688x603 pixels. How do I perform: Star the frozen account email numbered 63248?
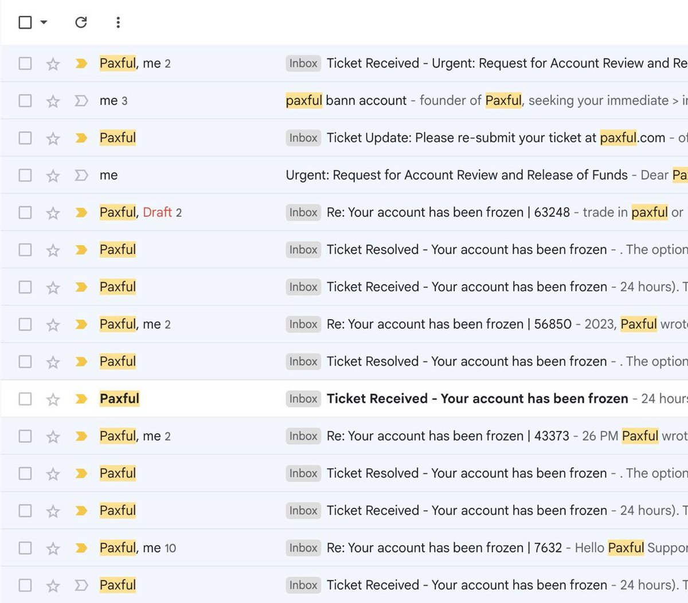(53, 213)
